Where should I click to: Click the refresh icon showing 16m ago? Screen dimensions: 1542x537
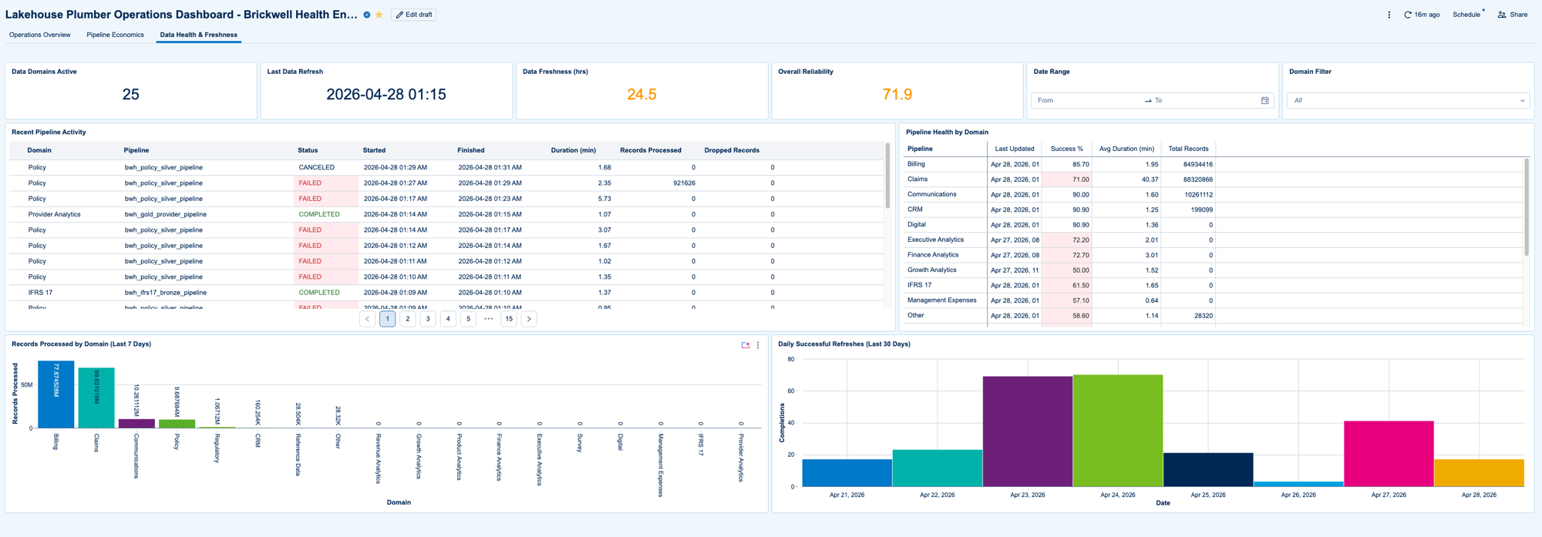pos(1407,15)
